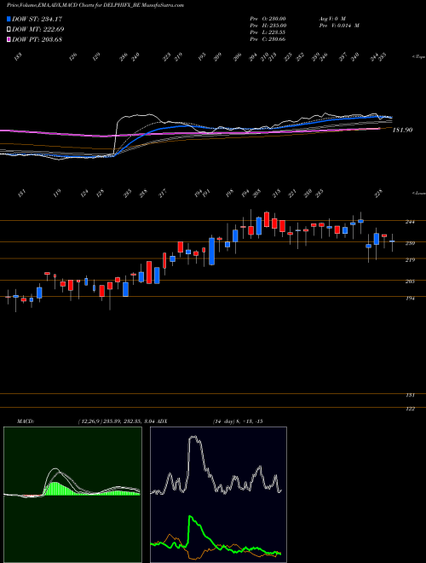This screenshot has width=426, height=563.
Task: Click the bright green +DI peak in ADX panel
Action: (x=190, y=518)
